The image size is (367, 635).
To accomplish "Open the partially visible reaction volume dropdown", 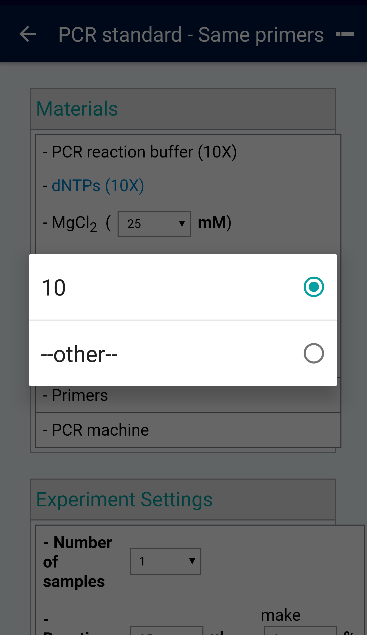I will click(x=166, y=631).
